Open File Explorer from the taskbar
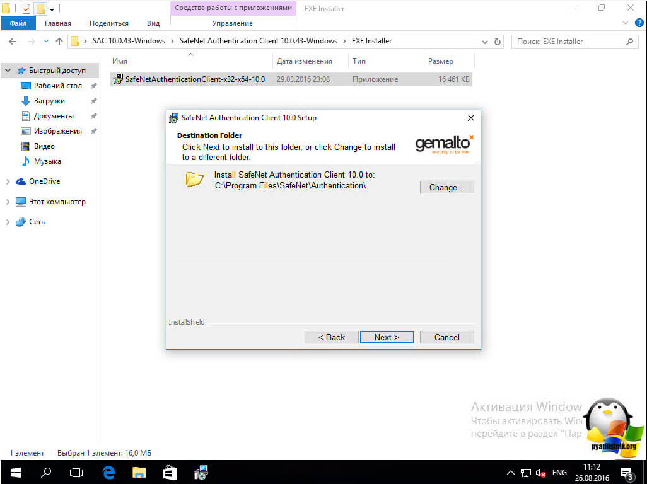 (139, 473)
